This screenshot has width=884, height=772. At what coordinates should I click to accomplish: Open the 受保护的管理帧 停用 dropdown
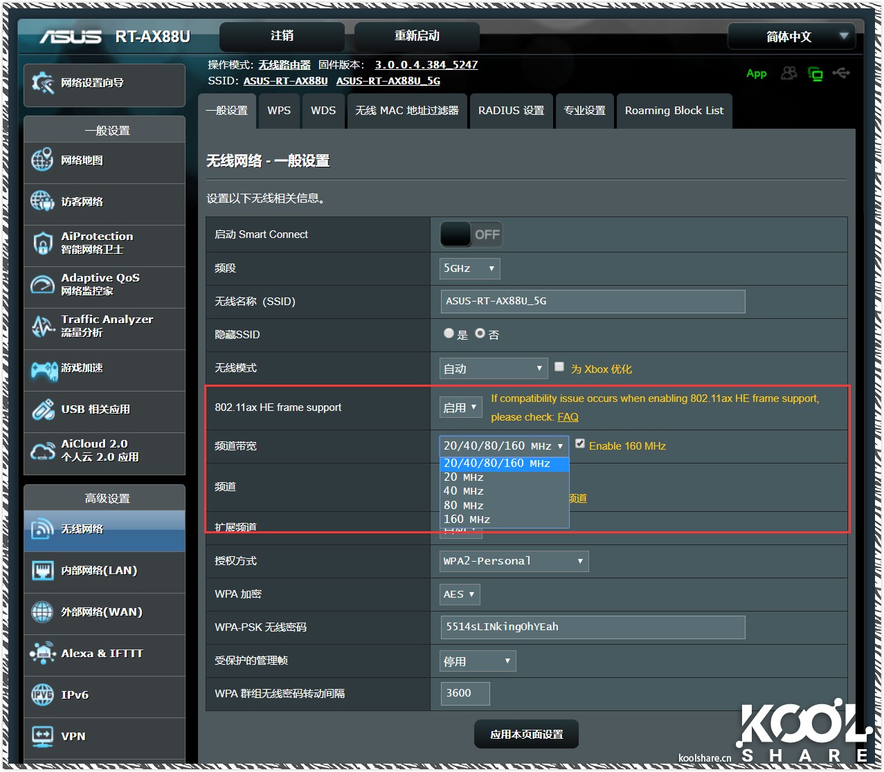478,661
